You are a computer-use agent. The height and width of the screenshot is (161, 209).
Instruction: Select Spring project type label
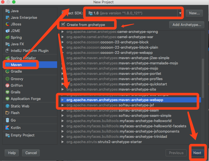(x=16, y=38)
